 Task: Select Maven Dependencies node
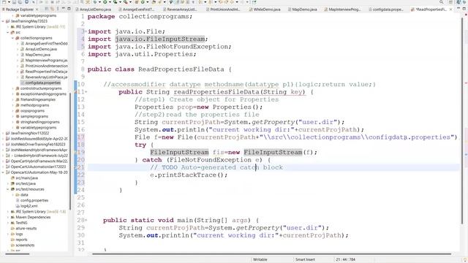click(x=33, y=218)
